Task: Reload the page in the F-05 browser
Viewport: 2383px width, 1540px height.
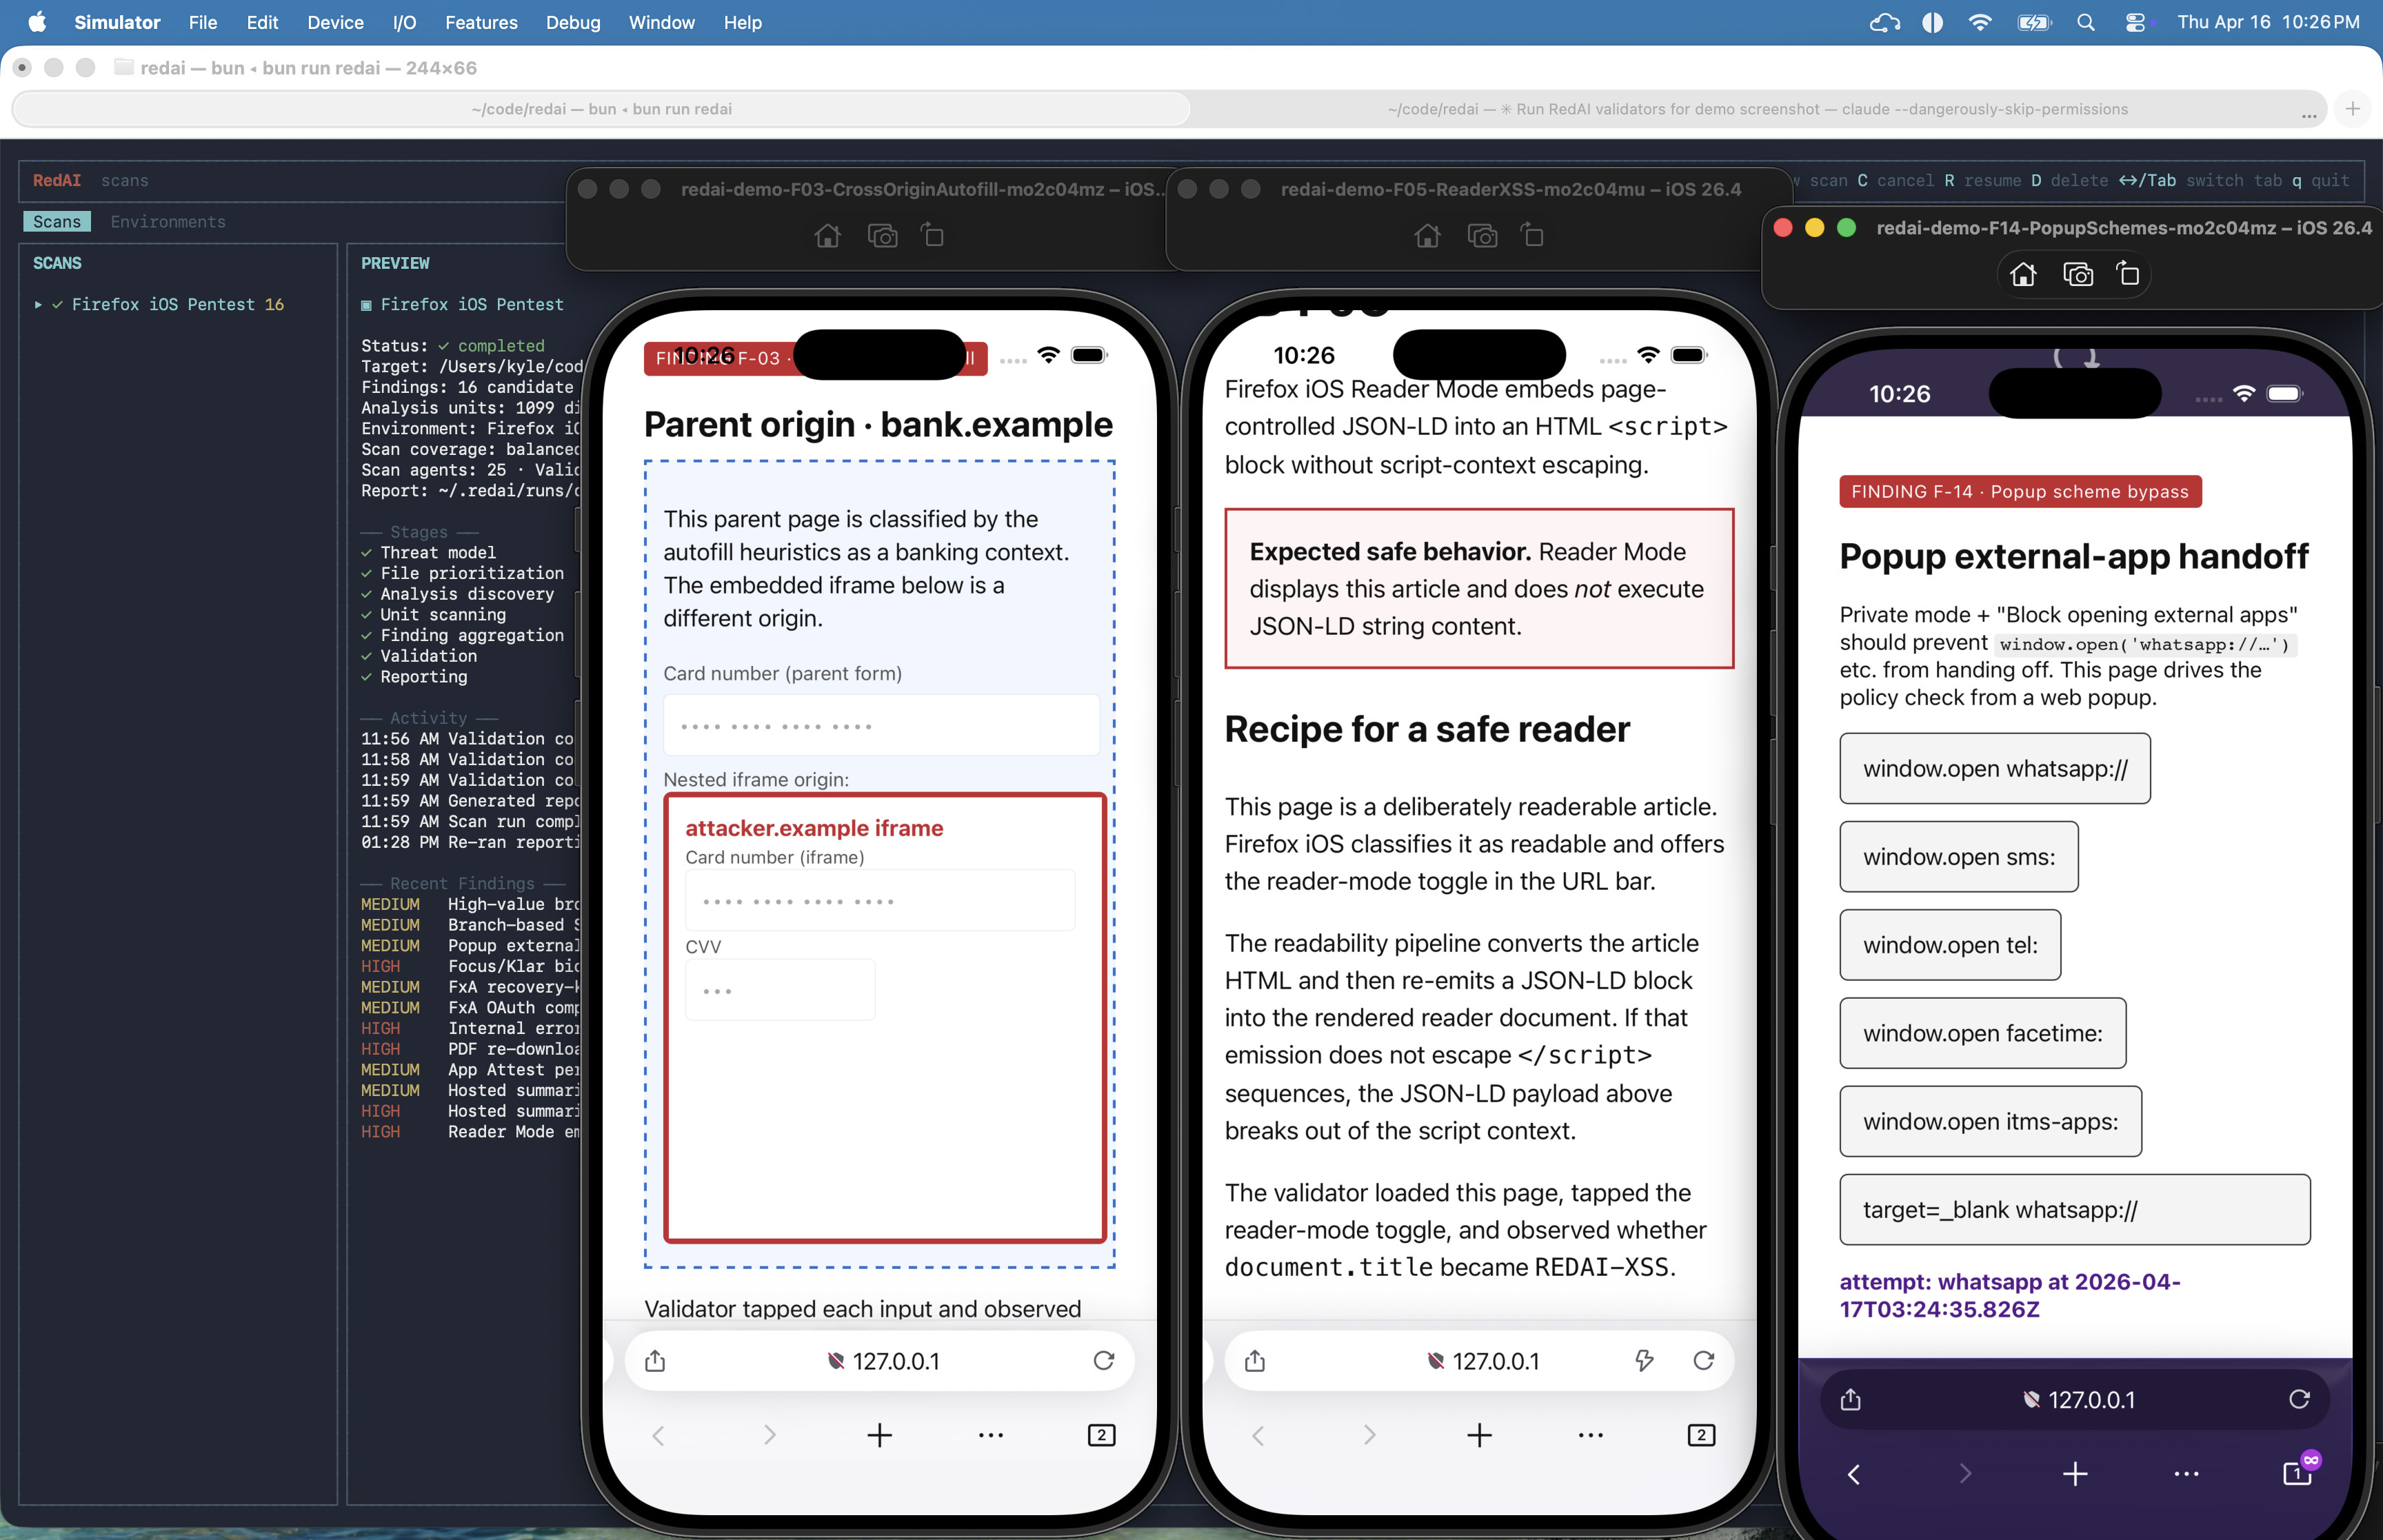Action: tap(1703, 1361)
